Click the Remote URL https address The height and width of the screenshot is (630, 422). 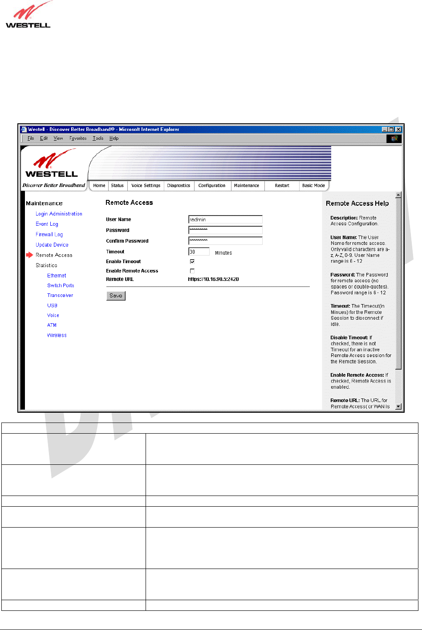[213, 280]
